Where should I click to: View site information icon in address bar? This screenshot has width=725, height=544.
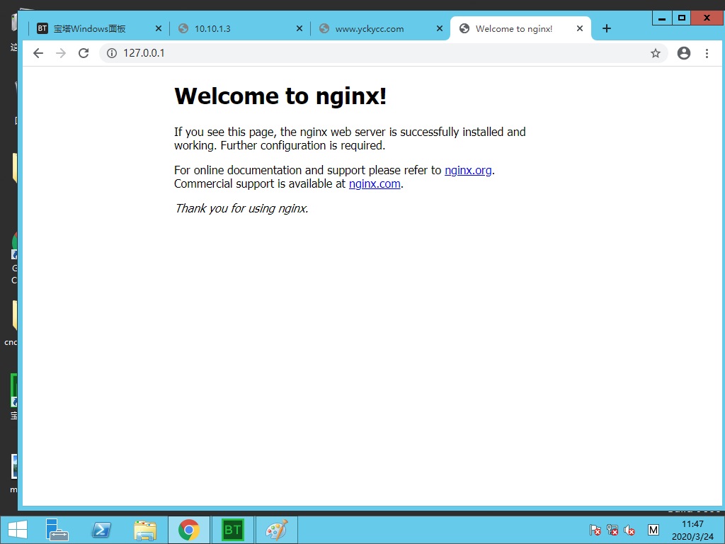click(x=112, y=53)
